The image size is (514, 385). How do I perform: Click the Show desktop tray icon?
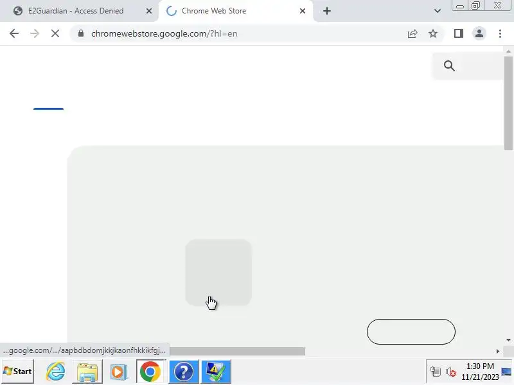[506, 372]
